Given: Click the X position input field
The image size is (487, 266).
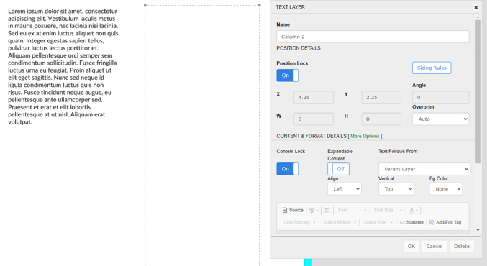Looking at the screenshot, I should pyautogui.click(x=314, y=97).
